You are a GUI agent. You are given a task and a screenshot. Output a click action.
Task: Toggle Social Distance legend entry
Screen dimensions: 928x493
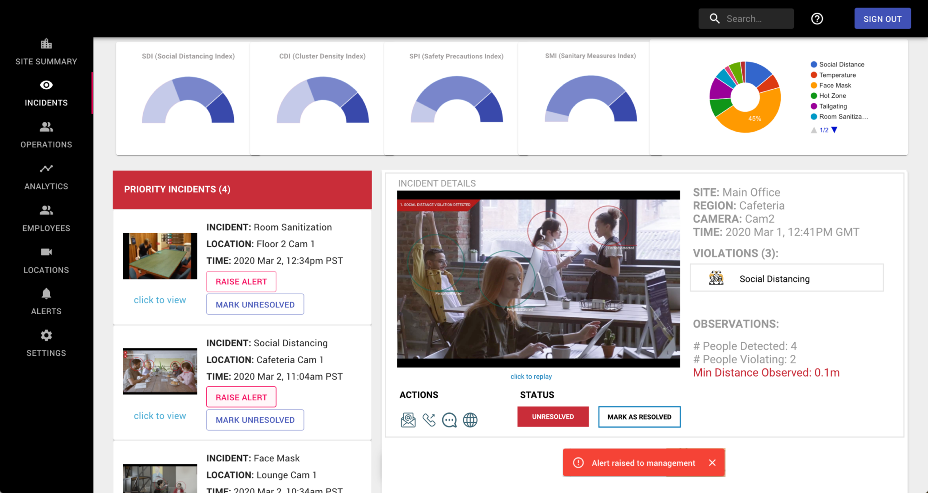841,64
